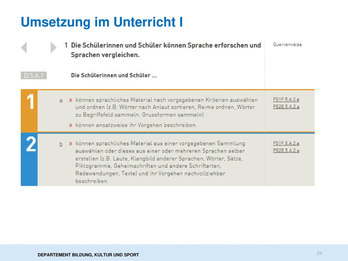
Task: Click the slide title Umsetzung im Unterricht I
Action: tap(102, 22)
